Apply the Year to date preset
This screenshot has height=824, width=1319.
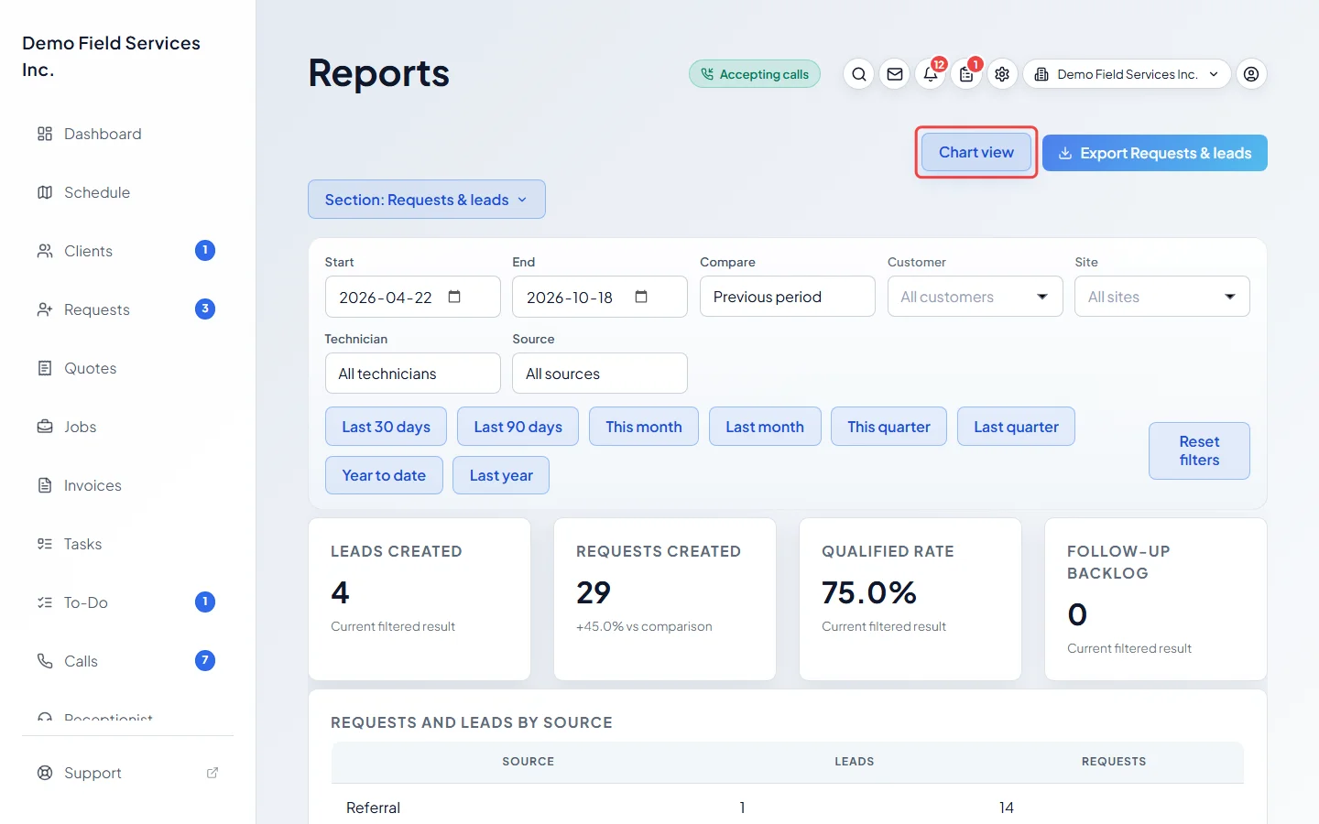[x=384, y=475]
